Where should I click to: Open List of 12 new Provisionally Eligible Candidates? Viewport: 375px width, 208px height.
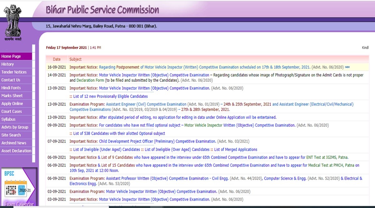[110, 96]
